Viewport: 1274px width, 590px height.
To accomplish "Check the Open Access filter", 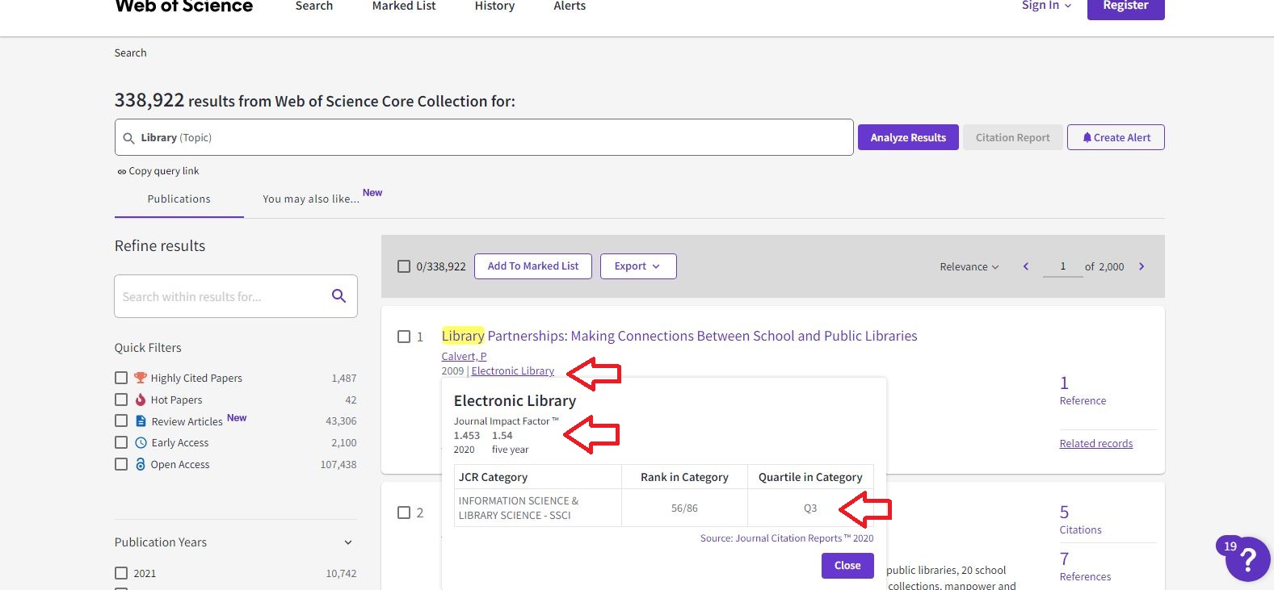I will [121, 464].
